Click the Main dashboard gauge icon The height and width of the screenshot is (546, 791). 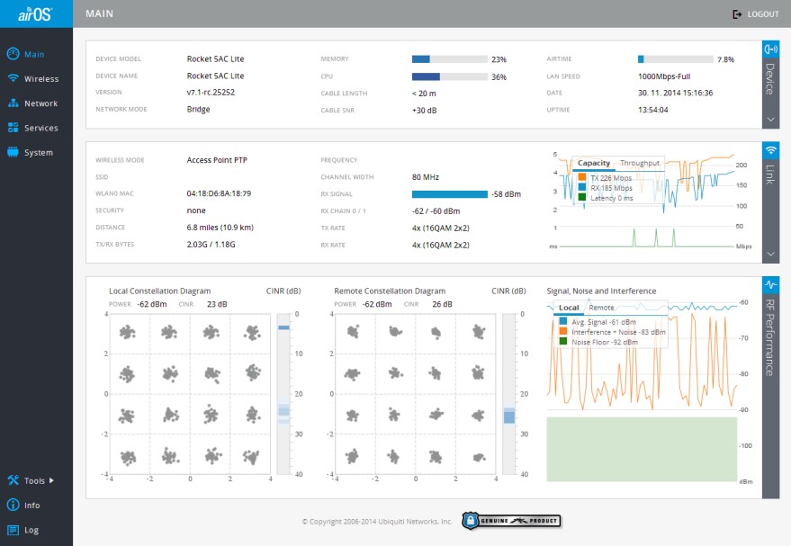pos(13,53)
